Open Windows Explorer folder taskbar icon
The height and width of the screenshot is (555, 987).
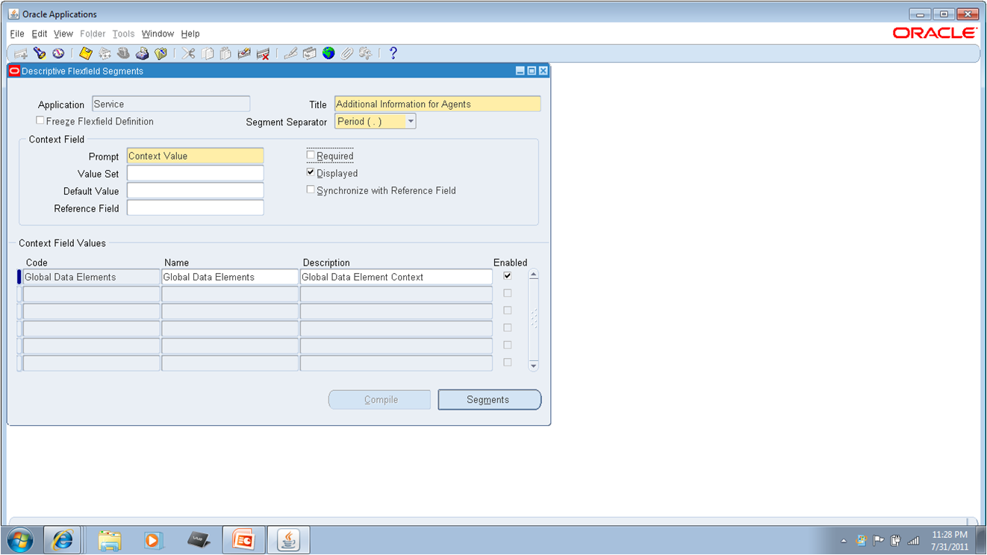(110, 539)
